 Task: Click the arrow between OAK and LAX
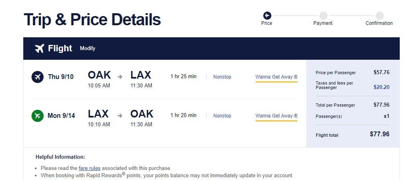[x=120, y=77]
